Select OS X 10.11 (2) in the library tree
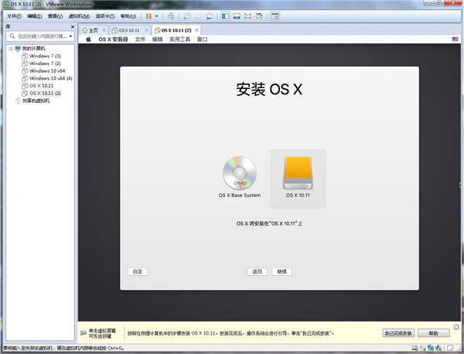The height and width of the screenshot is (354, 464). pos(41,94)
